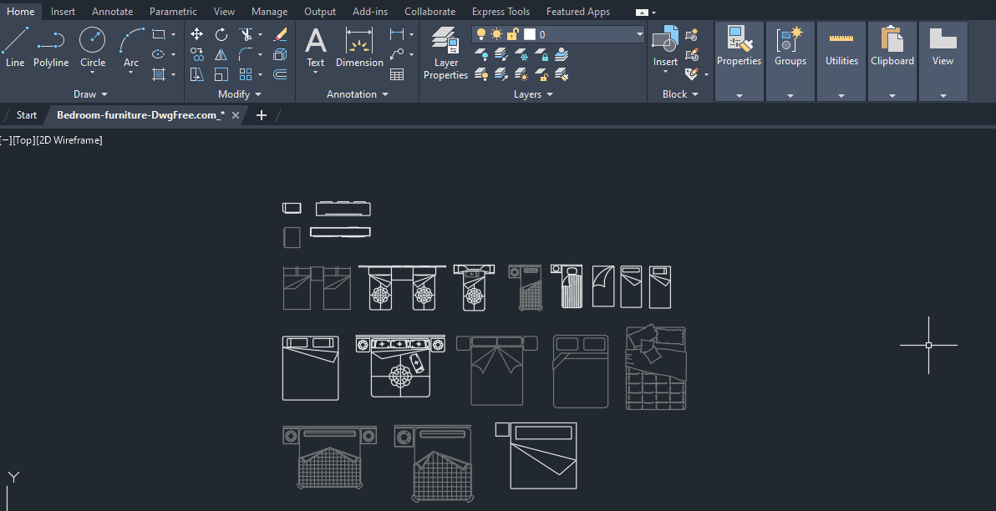996x511 pixels.
Task: Open the layer 0 dropdown list
Action: click(x=640, y=34)
